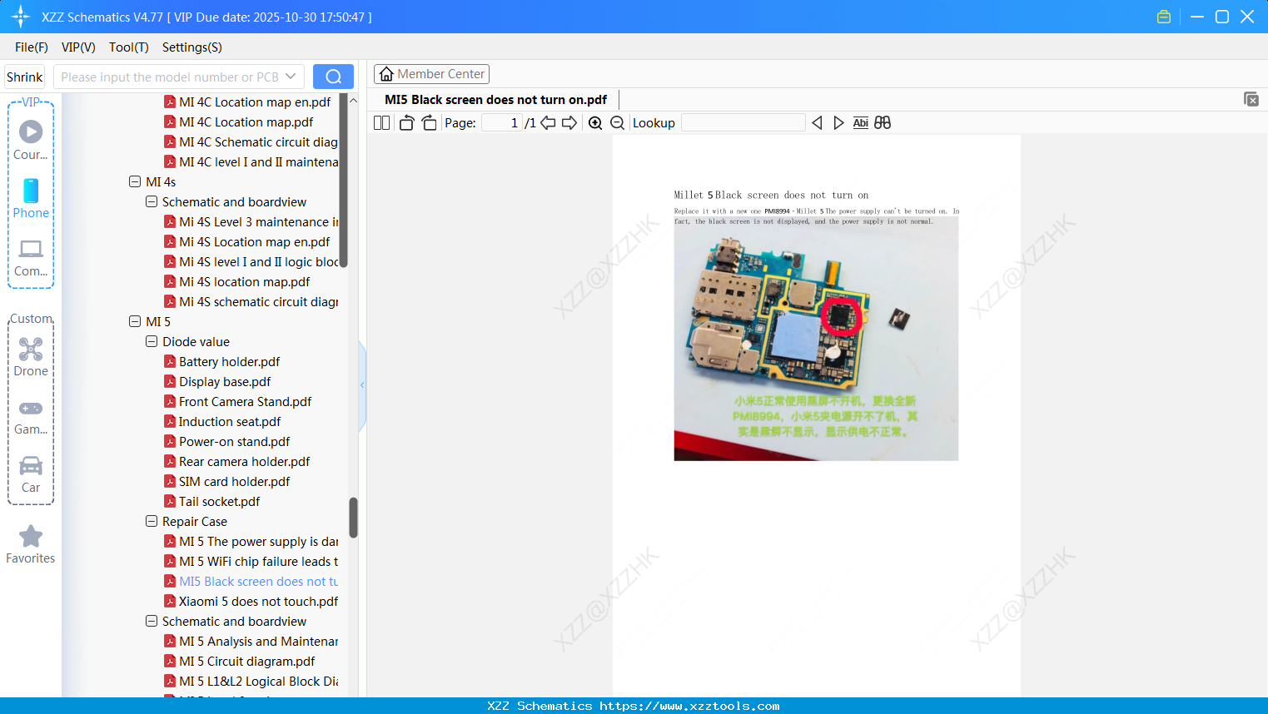
Task: Open the Game console category
Action: click(31, 416)
